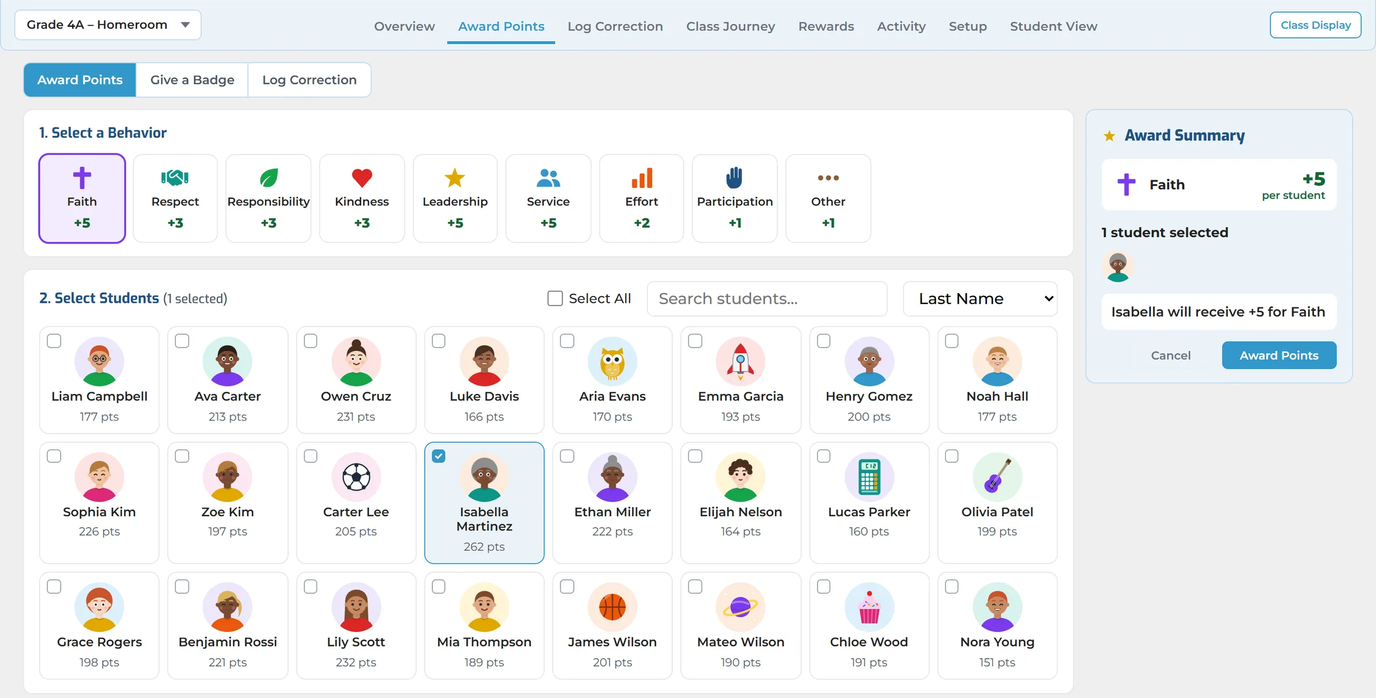Tick Nora Young's checkbox
Screen dimensions: 1376x698
952,586
